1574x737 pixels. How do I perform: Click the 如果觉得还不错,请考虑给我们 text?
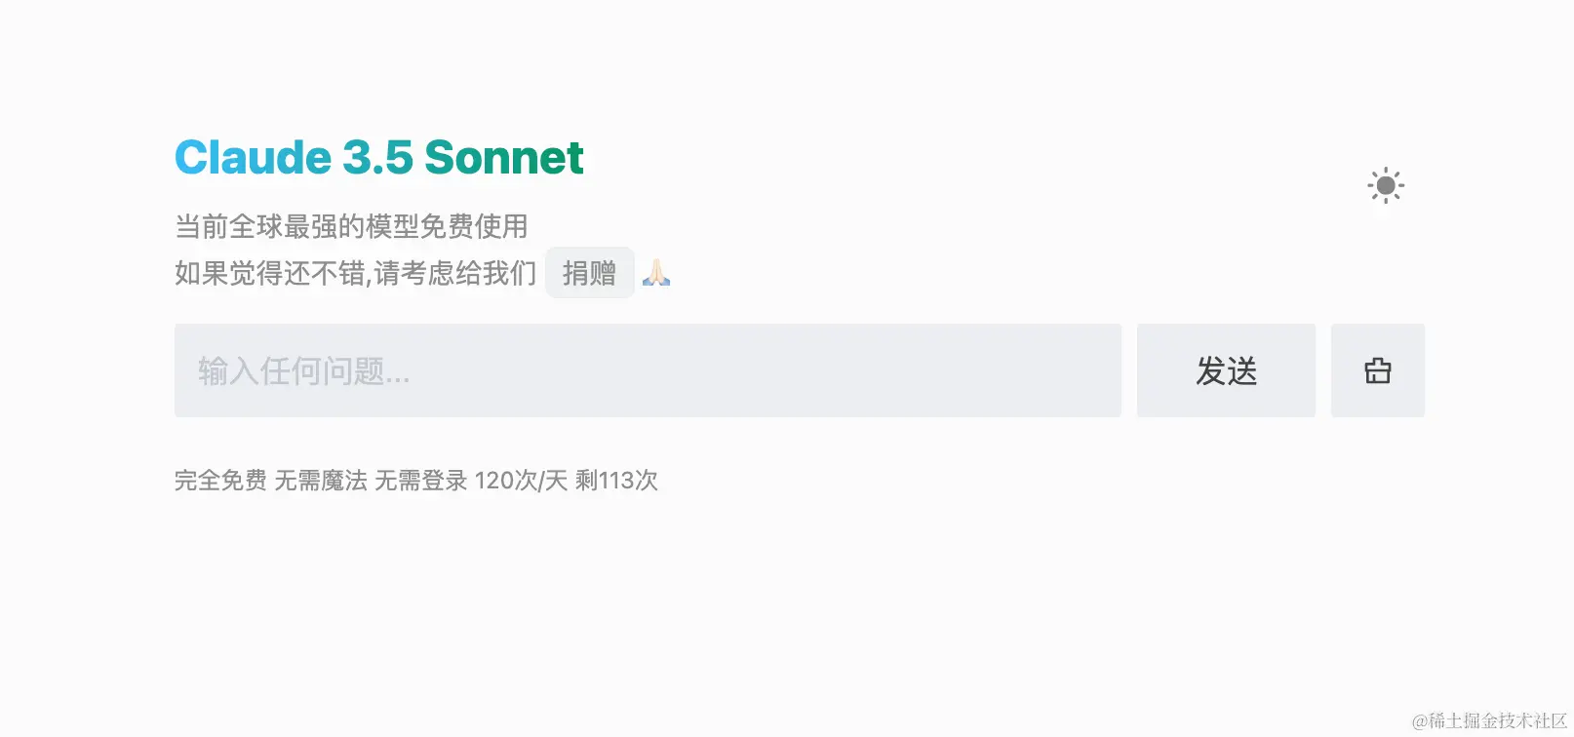[355, 273]
